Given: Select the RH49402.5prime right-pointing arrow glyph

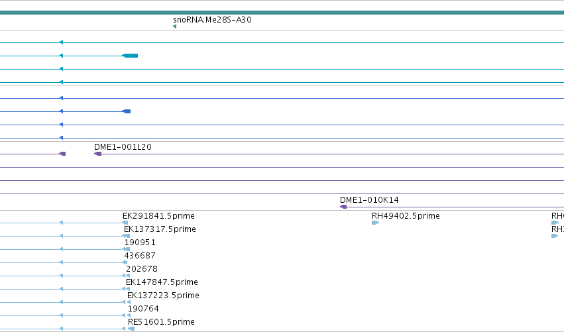Looking at the screenshot, I should pos(376,223).
